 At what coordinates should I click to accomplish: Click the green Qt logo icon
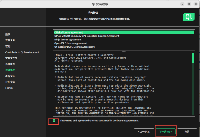189,17
